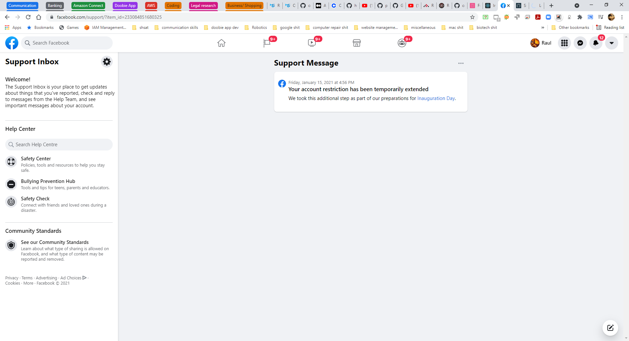
Task: Expand the Banking tab group
Action: pos(55,6)
